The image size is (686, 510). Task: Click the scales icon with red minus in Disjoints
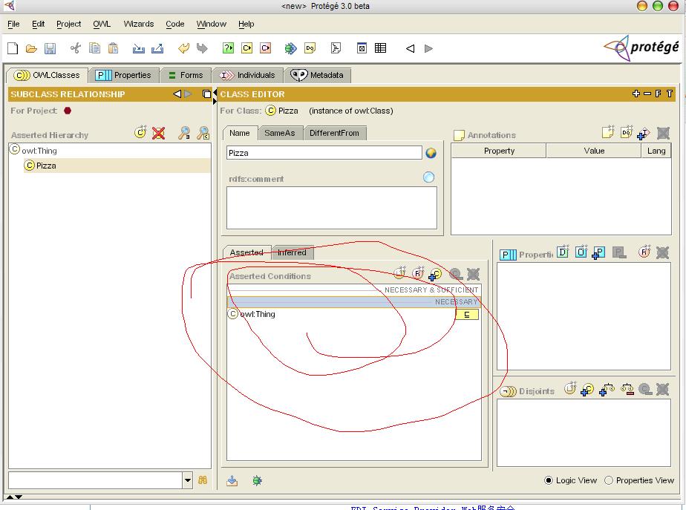[627, 389]
